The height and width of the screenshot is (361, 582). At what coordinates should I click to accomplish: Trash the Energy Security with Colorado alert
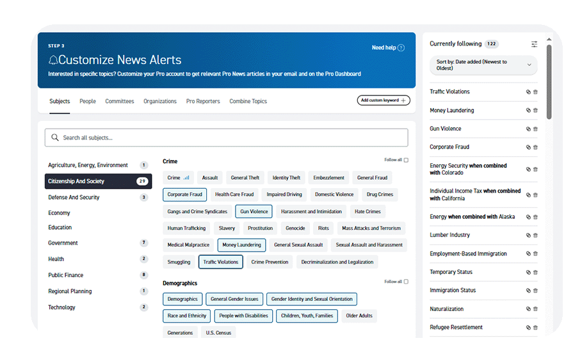coord(535,169)
